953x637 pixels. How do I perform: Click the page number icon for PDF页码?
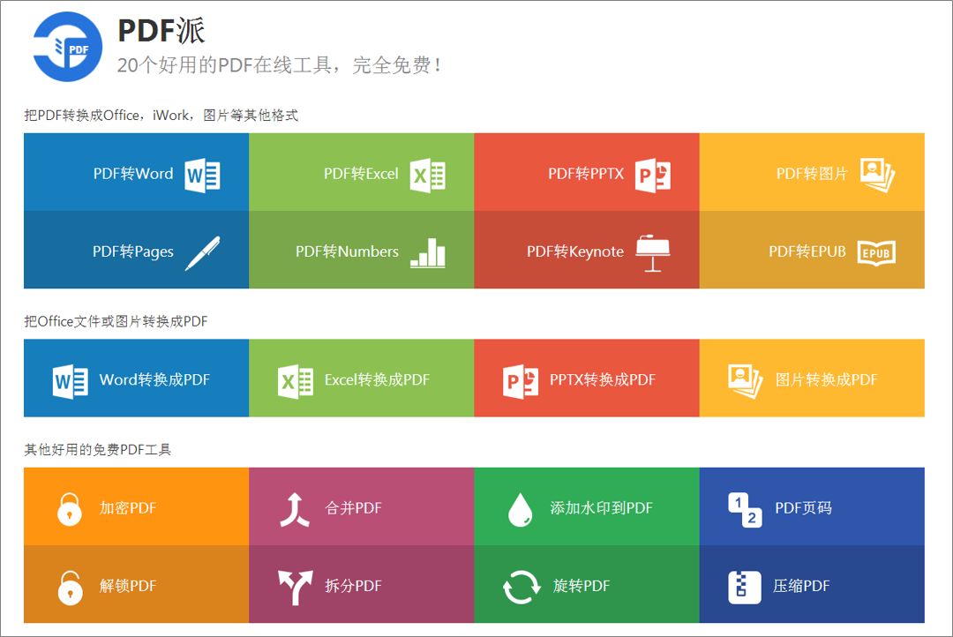pos(745,509)
